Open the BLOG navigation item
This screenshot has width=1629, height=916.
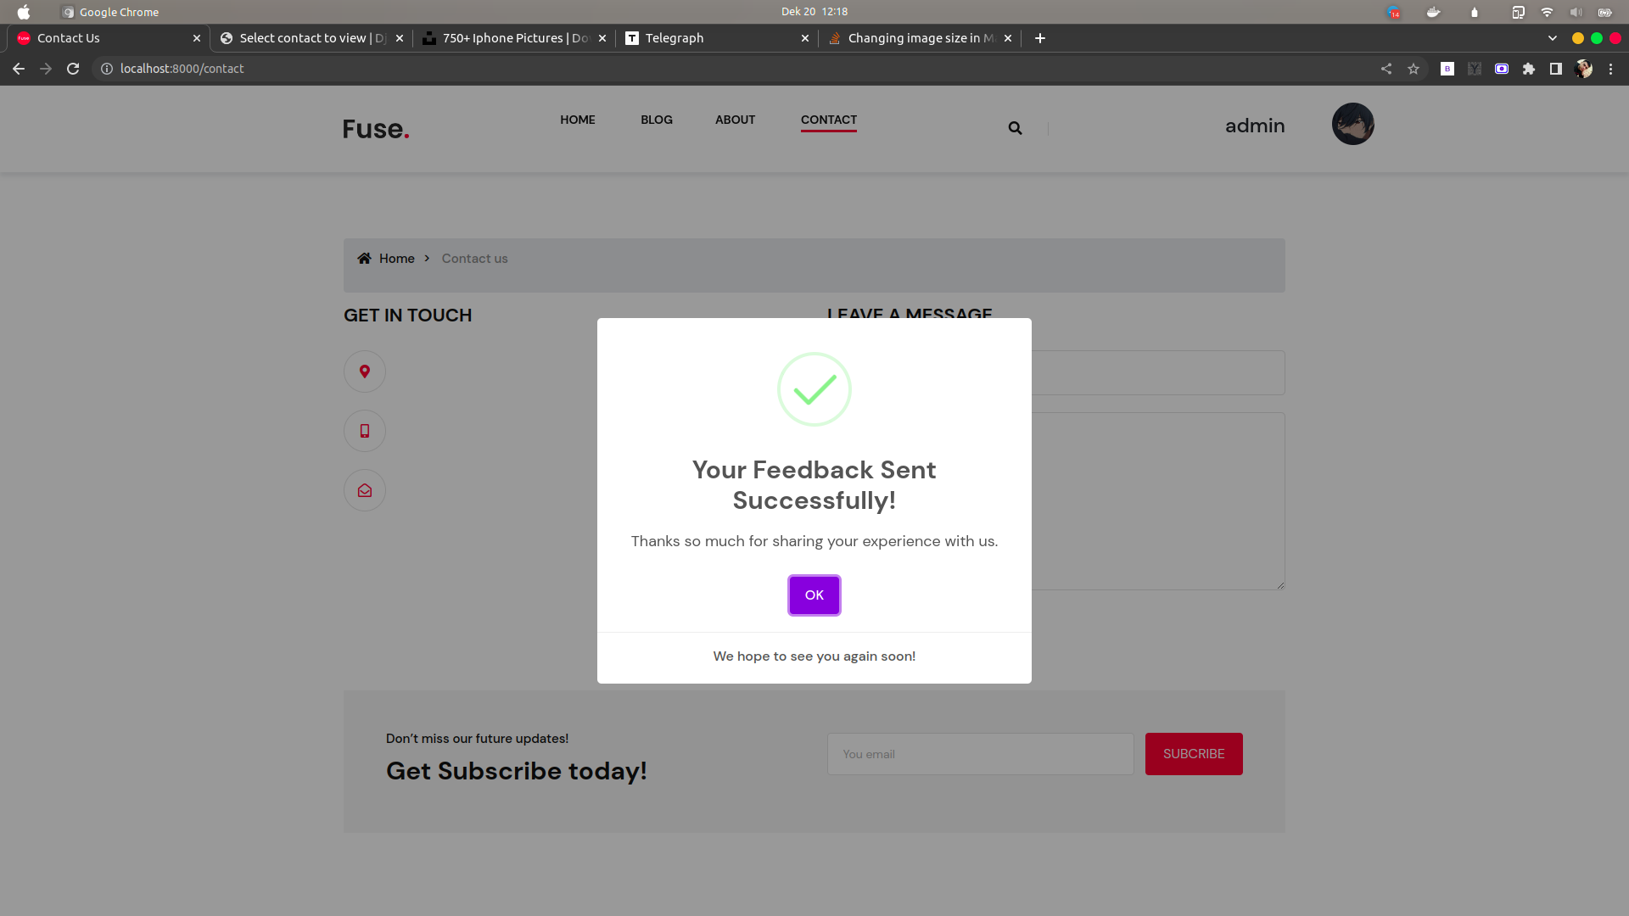tap(656, 120)
